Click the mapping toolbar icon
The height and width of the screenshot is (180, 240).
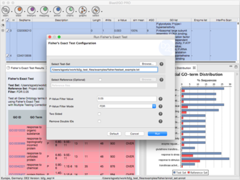coord(44,10)
